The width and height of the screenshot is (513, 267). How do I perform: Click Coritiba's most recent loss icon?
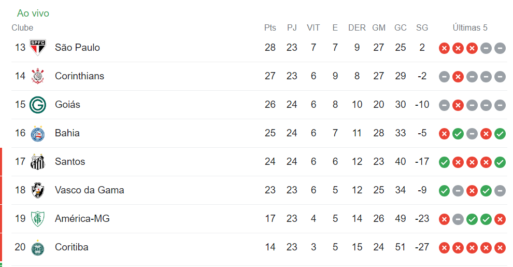pos(500,247)
